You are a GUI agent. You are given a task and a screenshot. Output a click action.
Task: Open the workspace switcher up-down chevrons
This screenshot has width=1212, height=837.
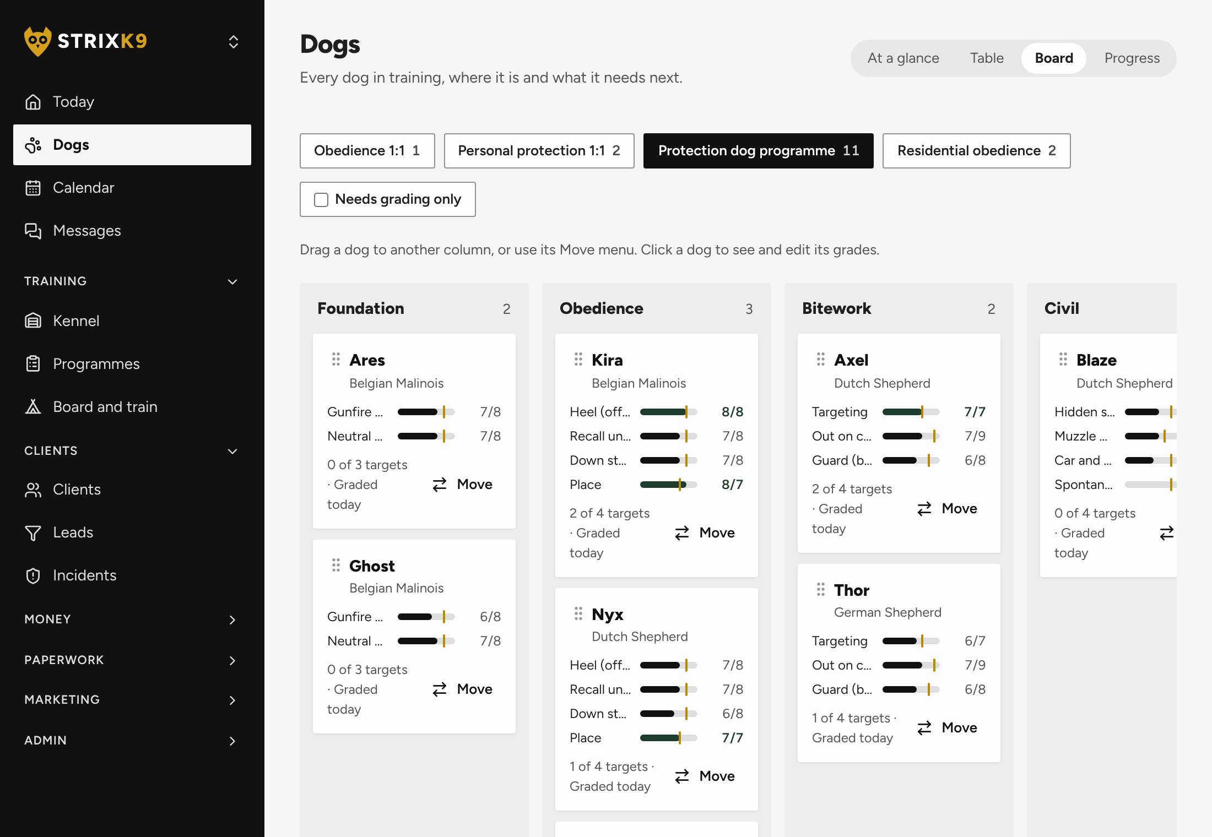click(x=233, y=42)
